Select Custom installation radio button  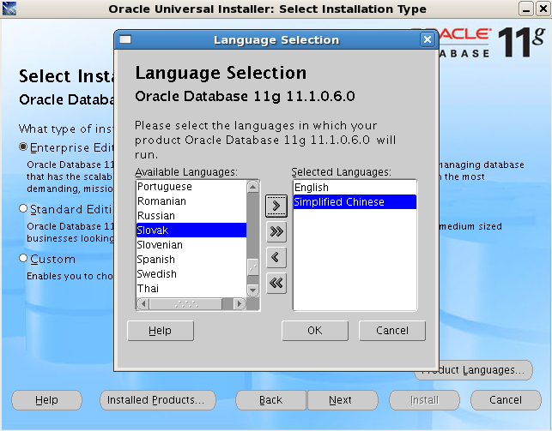click(x=23, y=259)
